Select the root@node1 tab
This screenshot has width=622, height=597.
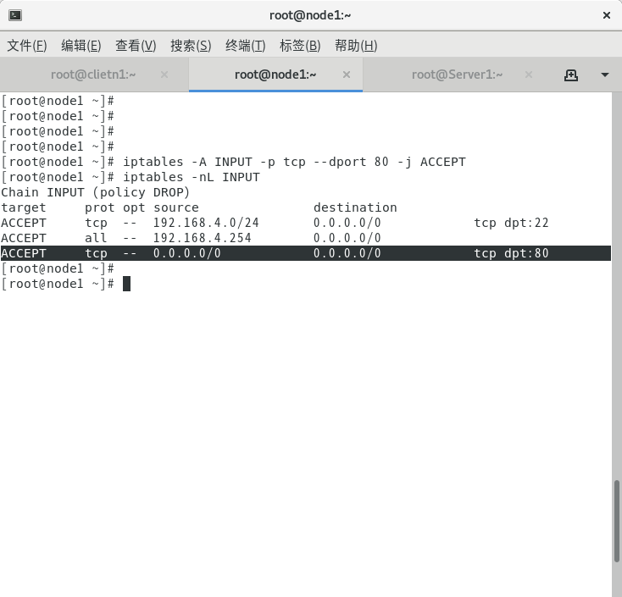tap(275, 75)
